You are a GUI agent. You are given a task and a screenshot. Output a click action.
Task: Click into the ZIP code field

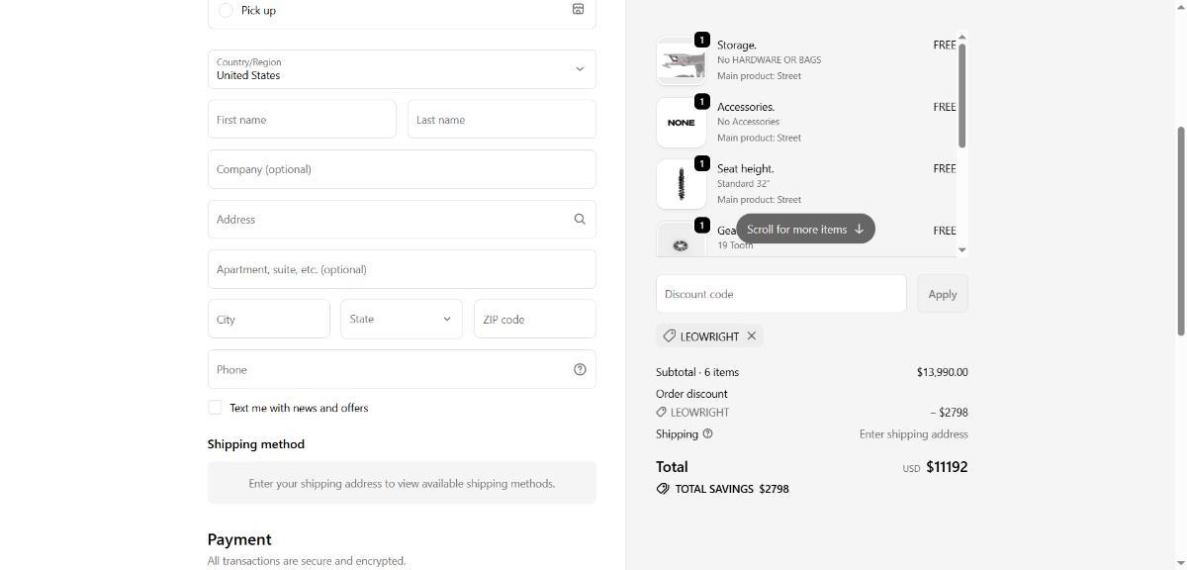[534, 320]
